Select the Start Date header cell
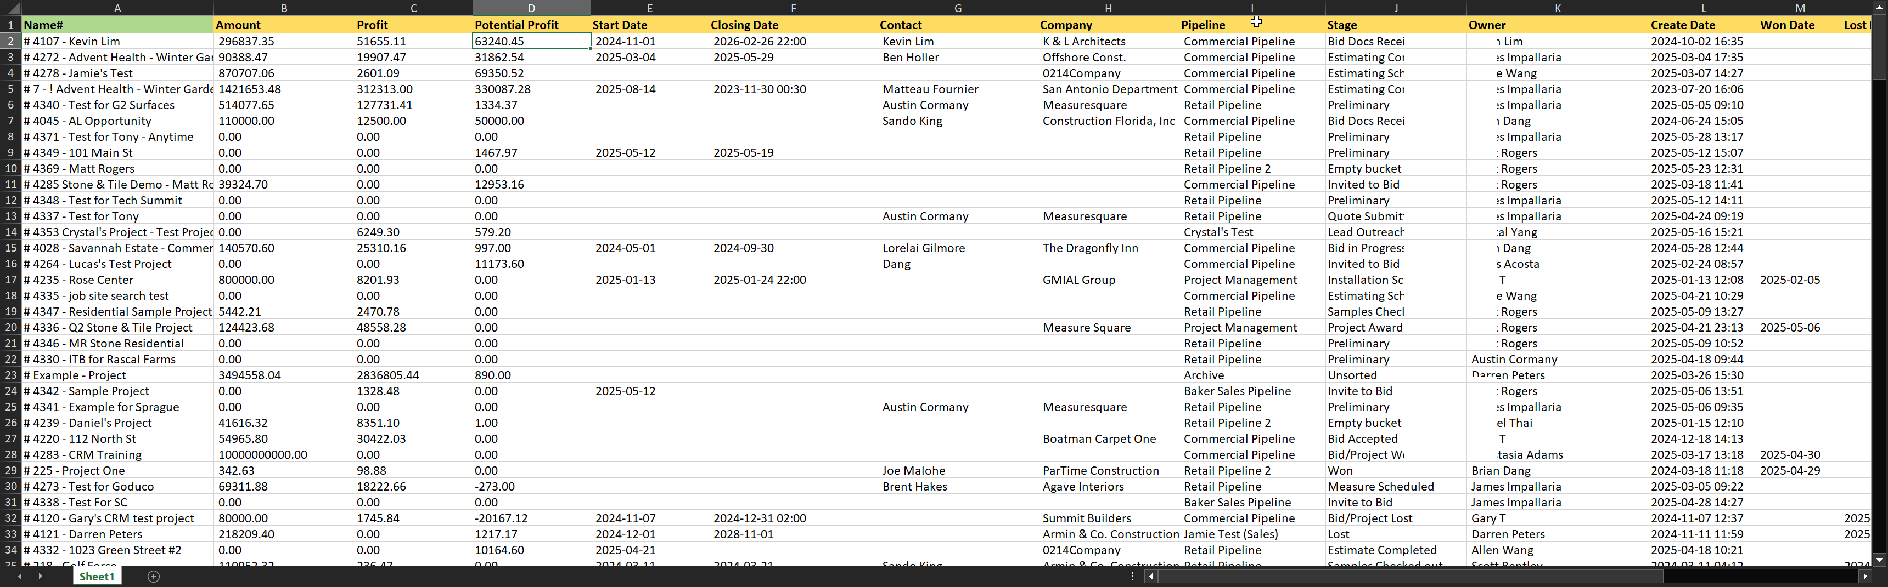Image resolution: width=1888 pixels, height=587 pixels. [x=649, y=25]
